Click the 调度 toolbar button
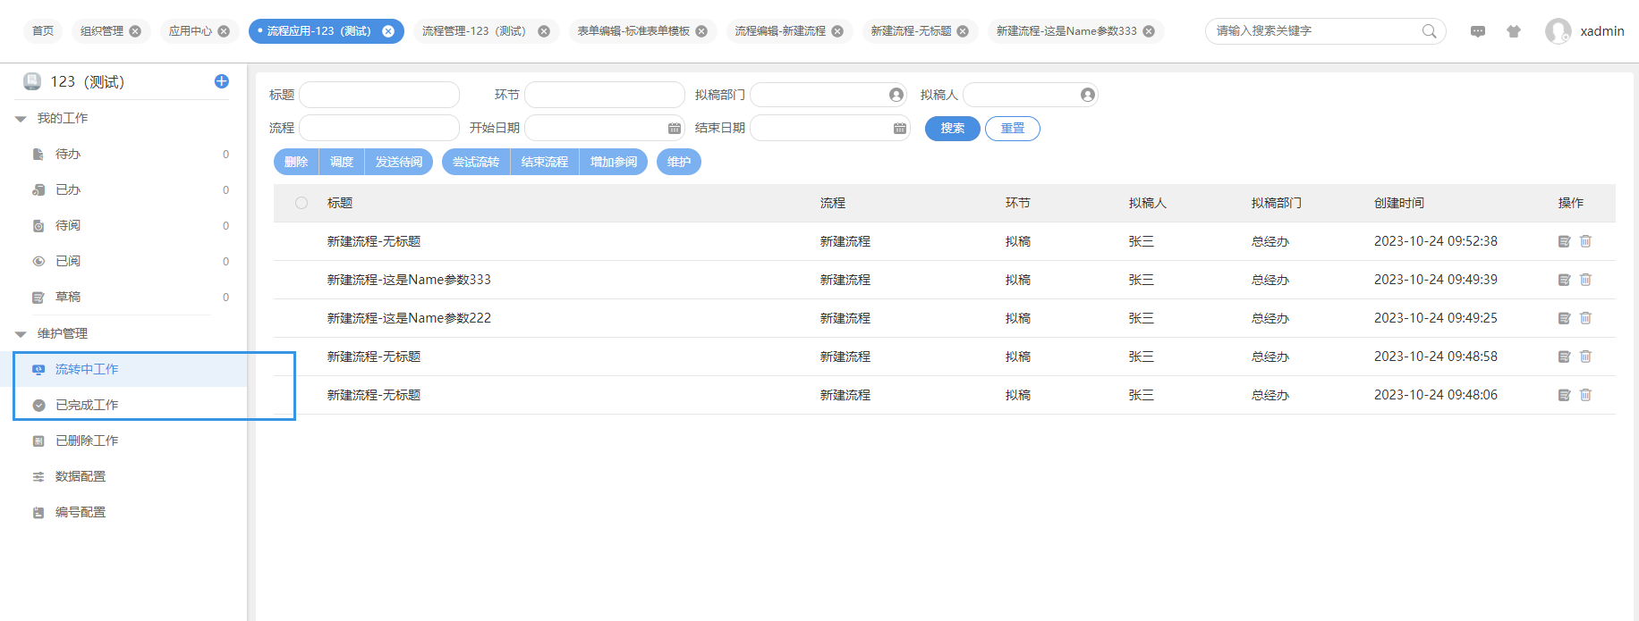This screenshot has height=621, width=1639. pos(342,162)
